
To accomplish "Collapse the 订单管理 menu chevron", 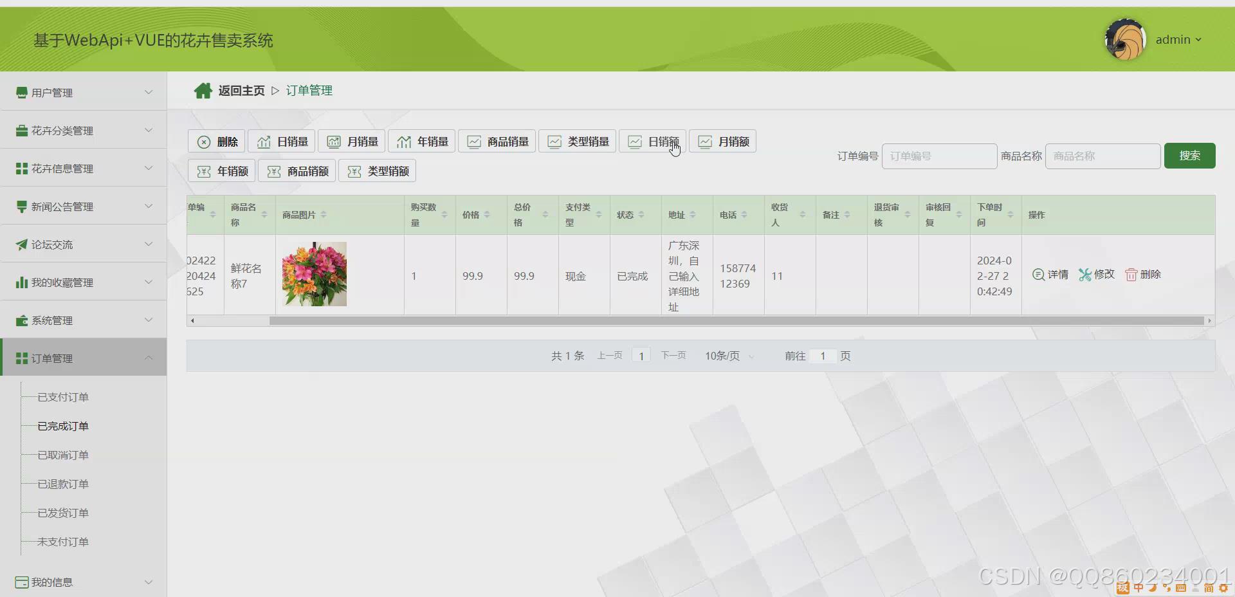I will (x=149, y=358).
